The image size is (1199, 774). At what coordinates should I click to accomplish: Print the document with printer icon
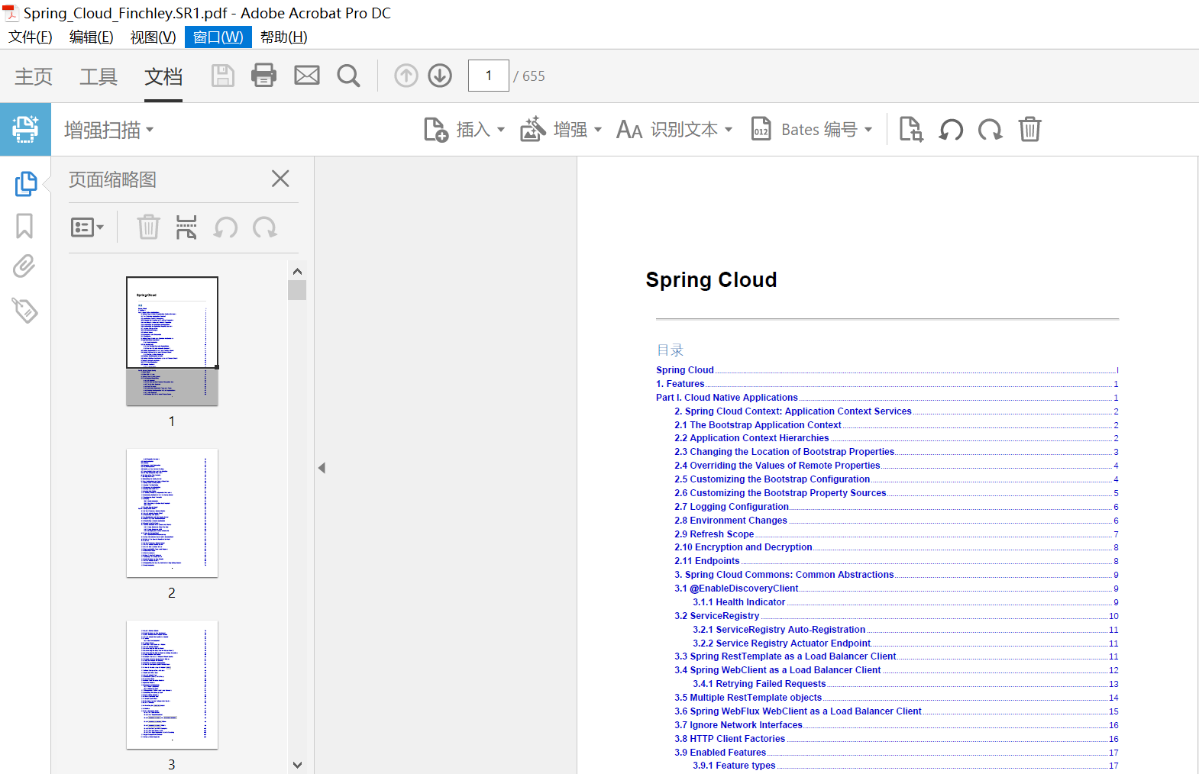click(264, 76)
